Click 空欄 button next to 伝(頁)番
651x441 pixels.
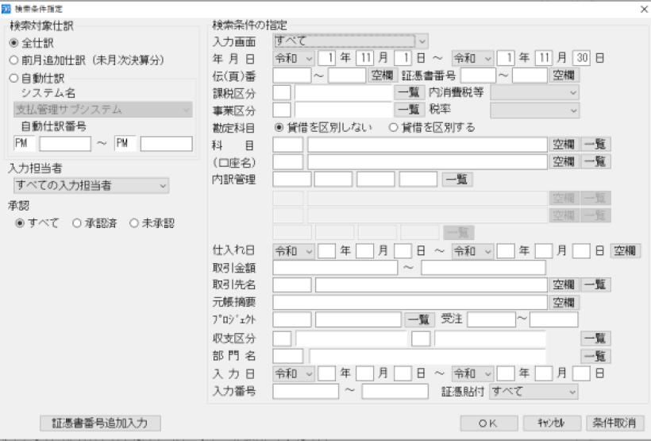(x=383, y=75)
